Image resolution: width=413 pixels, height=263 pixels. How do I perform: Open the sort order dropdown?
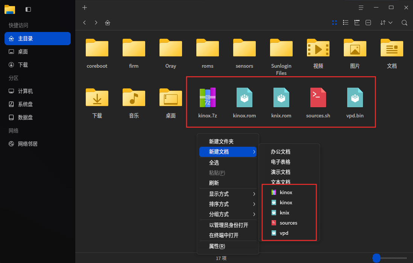tap(386, 23)
